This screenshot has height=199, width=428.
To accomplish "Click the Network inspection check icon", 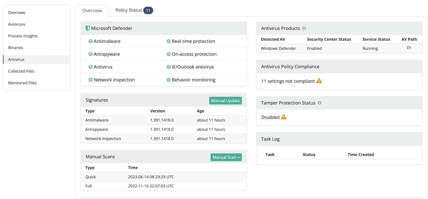I will point(91,80).
